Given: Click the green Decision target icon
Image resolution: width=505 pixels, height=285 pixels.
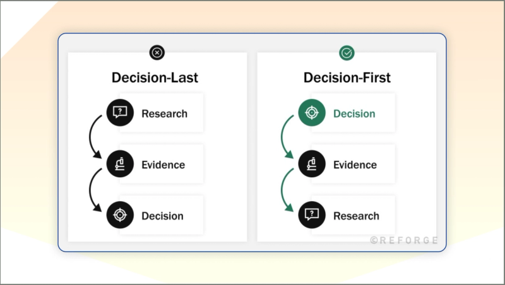Looking at the screenshot, I should pyautogui.click(x=312, y=113).
